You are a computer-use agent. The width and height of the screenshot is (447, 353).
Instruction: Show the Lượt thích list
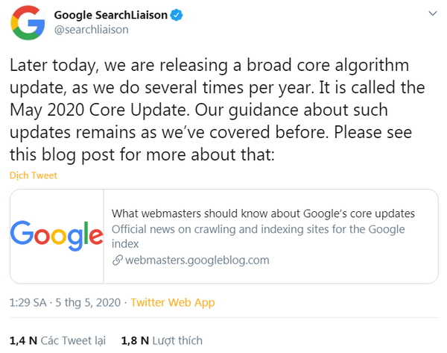tap(177, 340)
